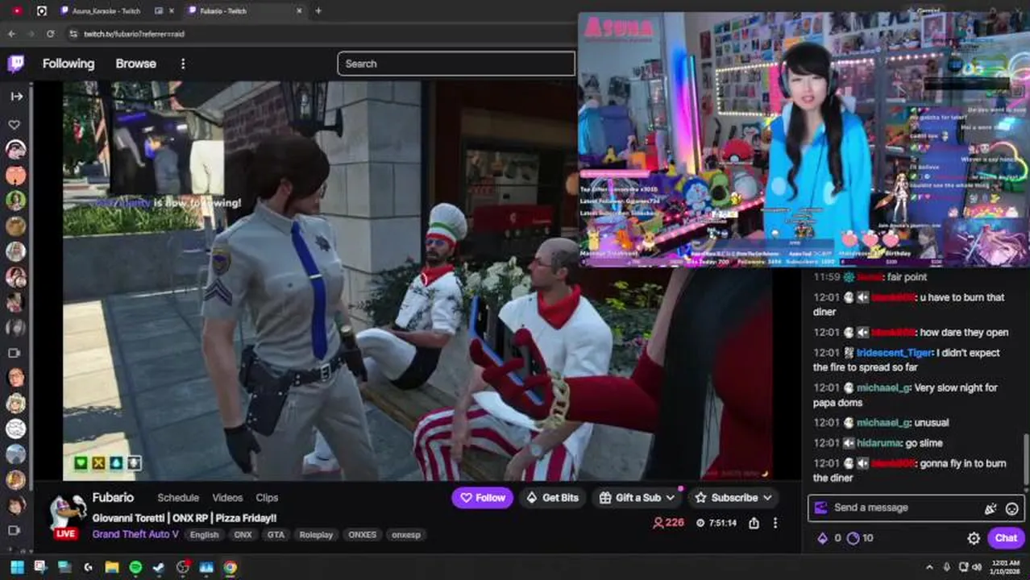Open channel points balance icon
Viewport: 1030px width, 580px height.
[x=853, y=538]
